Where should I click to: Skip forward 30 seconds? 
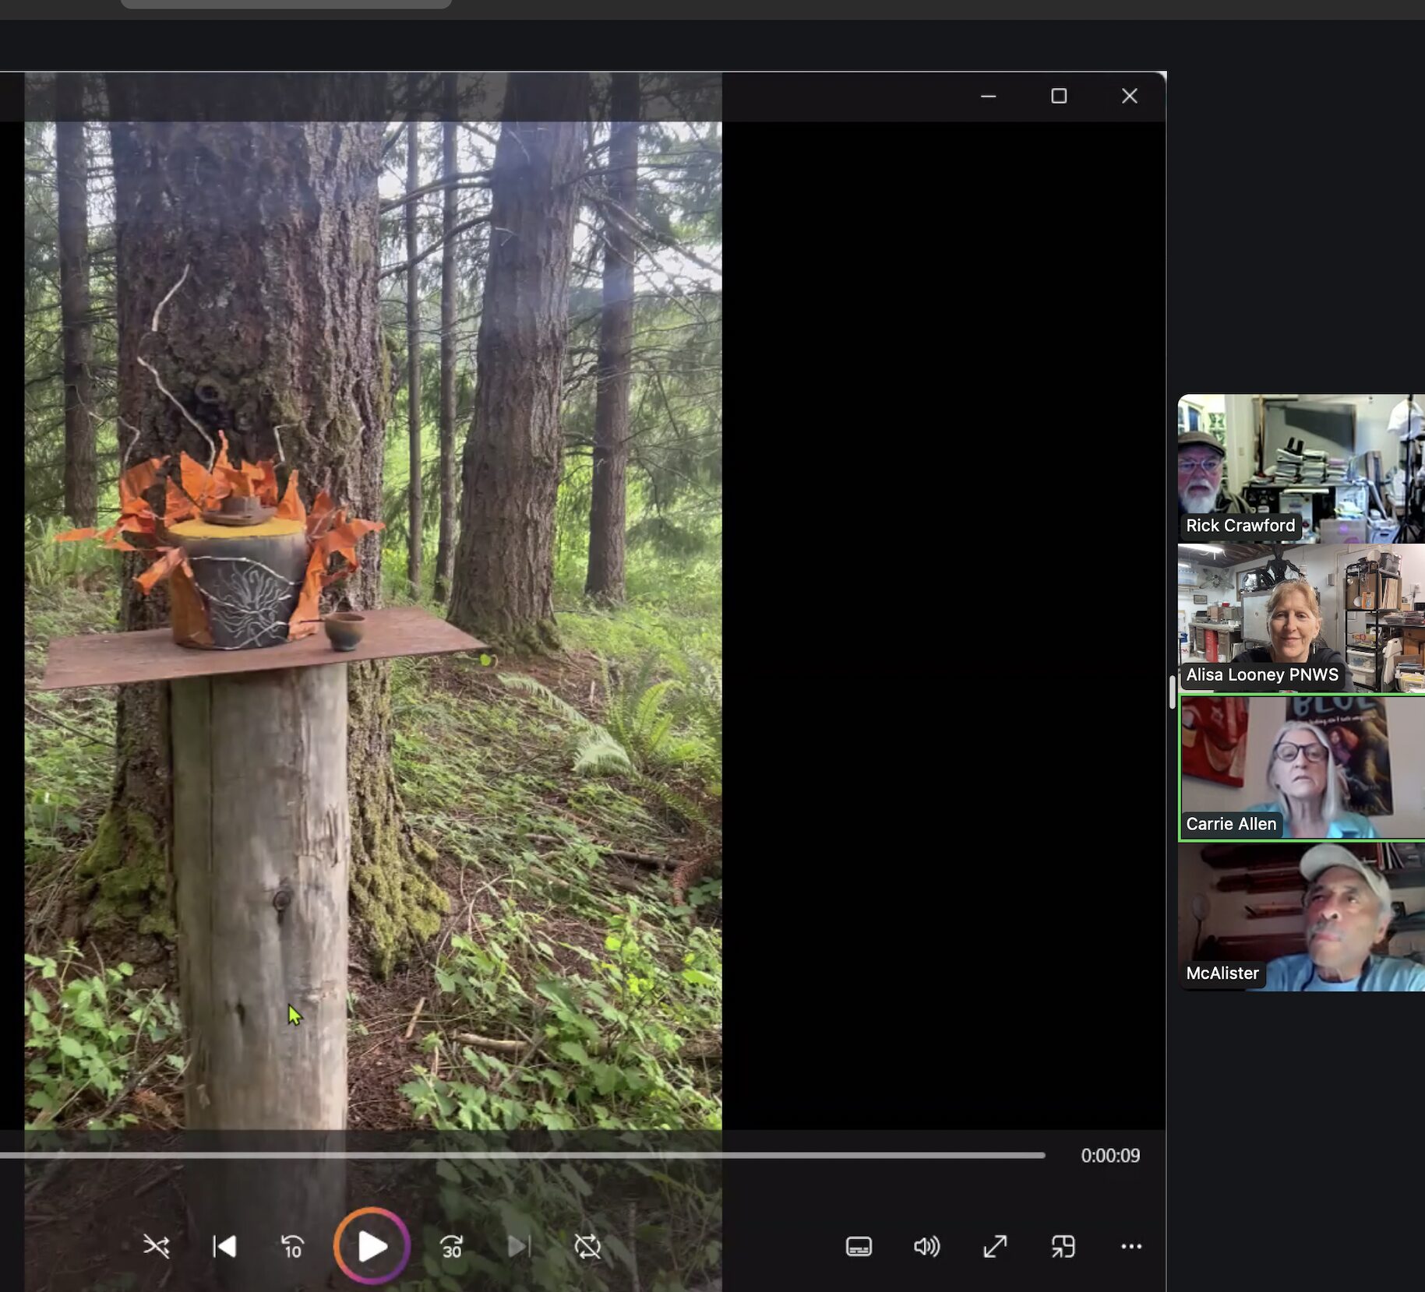click(452, 1246)
